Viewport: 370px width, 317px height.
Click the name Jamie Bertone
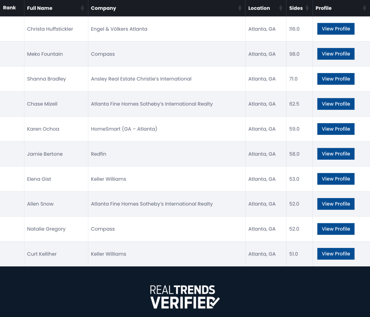pyautogui.click(x=45, y=154)
